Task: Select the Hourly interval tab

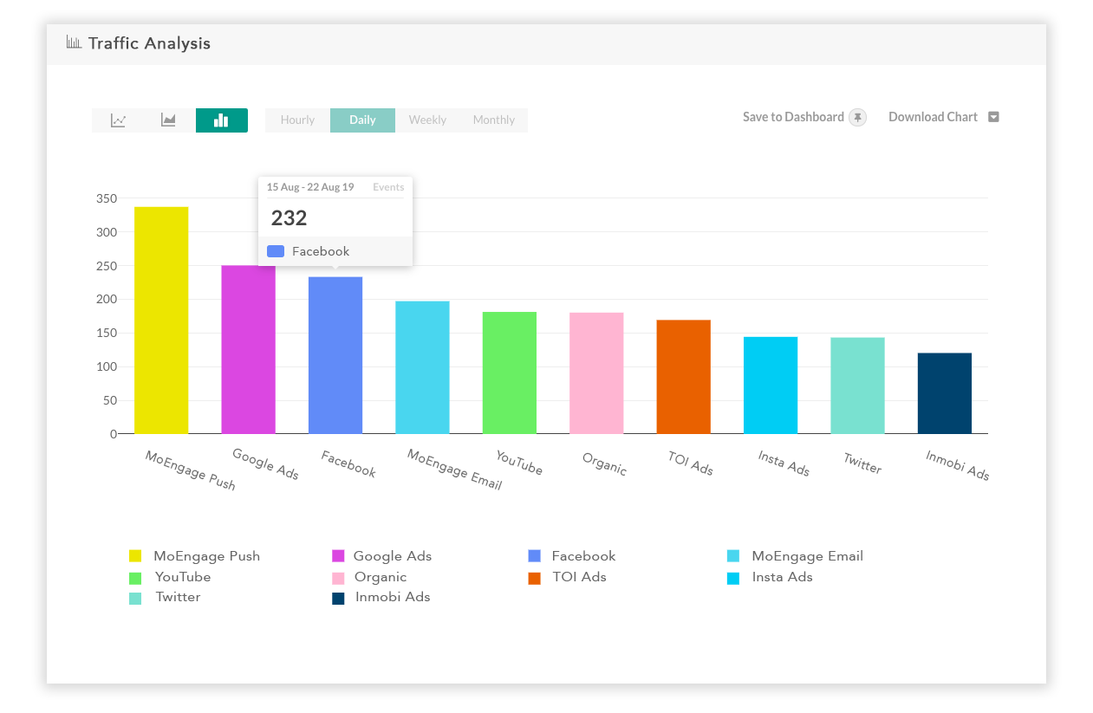Action: point(297,120)
